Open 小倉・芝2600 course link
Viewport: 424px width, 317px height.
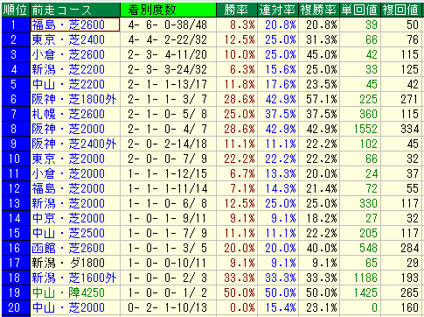pos(68,54)
